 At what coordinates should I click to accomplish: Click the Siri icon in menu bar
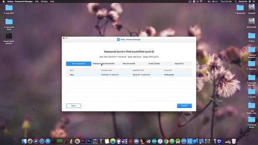pos(250,2)
